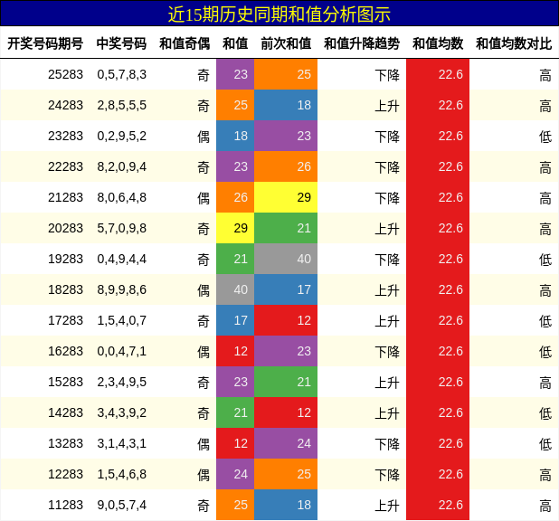The width and height of the screenshot is (559, 521).
Task: Click the red 和值 cell 12 in row 16283
Action: [235, 351]
